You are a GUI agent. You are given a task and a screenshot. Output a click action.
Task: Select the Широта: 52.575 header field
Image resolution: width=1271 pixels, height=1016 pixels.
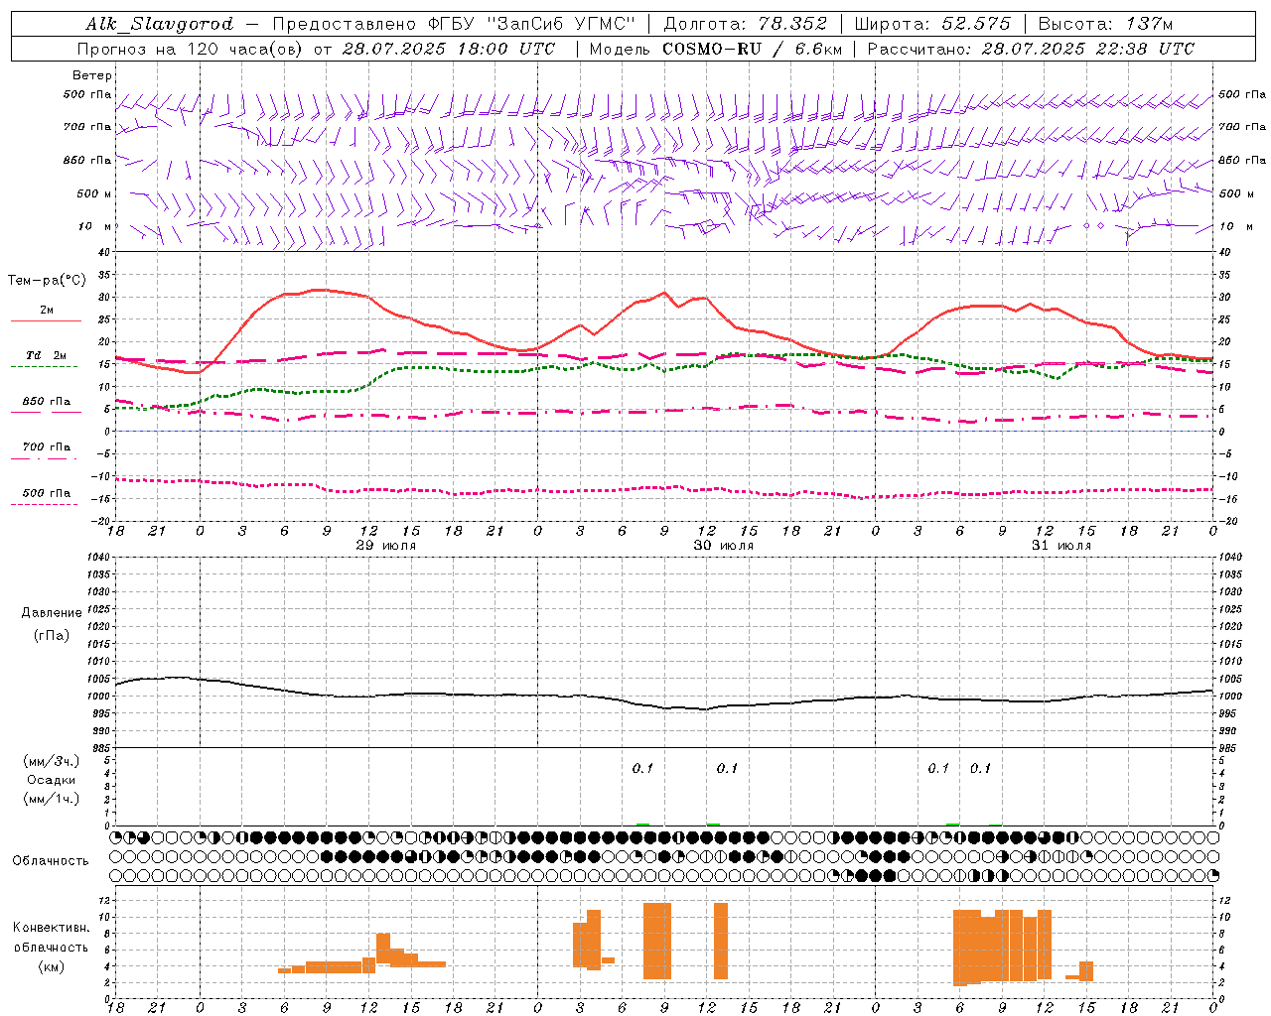pos(932,24)
